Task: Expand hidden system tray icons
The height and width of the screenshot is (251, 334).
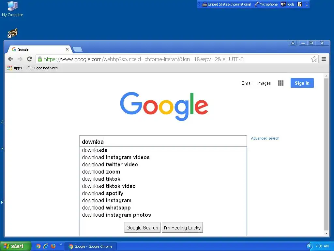Action: 309,246
